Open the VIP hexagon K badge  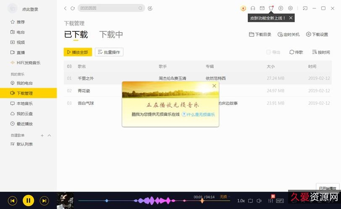coord(243,8)
